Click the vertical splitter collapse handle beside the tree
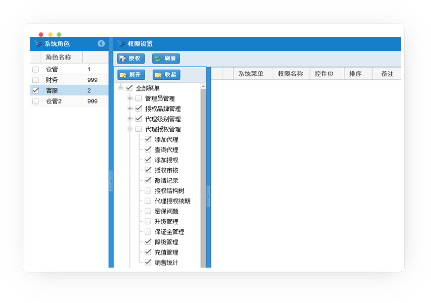431x303 pixels. click(208, 196)
